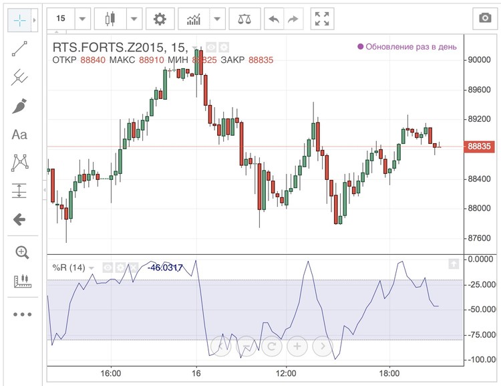Select the brush drawing tool

coord(19,106)
